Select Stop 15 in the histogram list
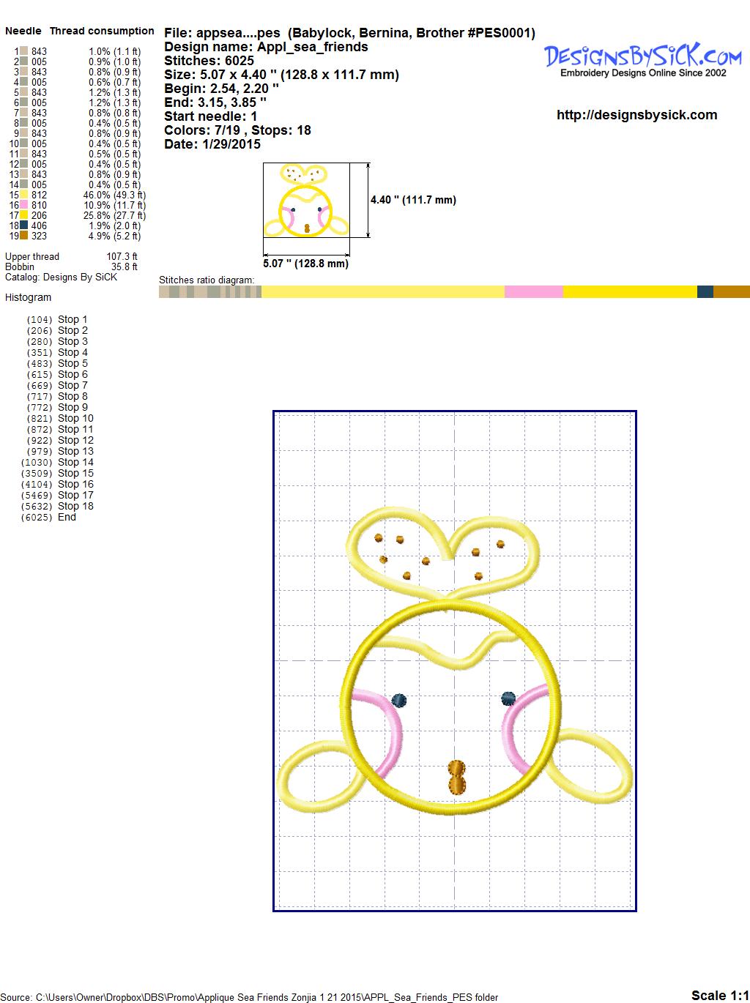 pyautogui.click(x=75, y=473)
